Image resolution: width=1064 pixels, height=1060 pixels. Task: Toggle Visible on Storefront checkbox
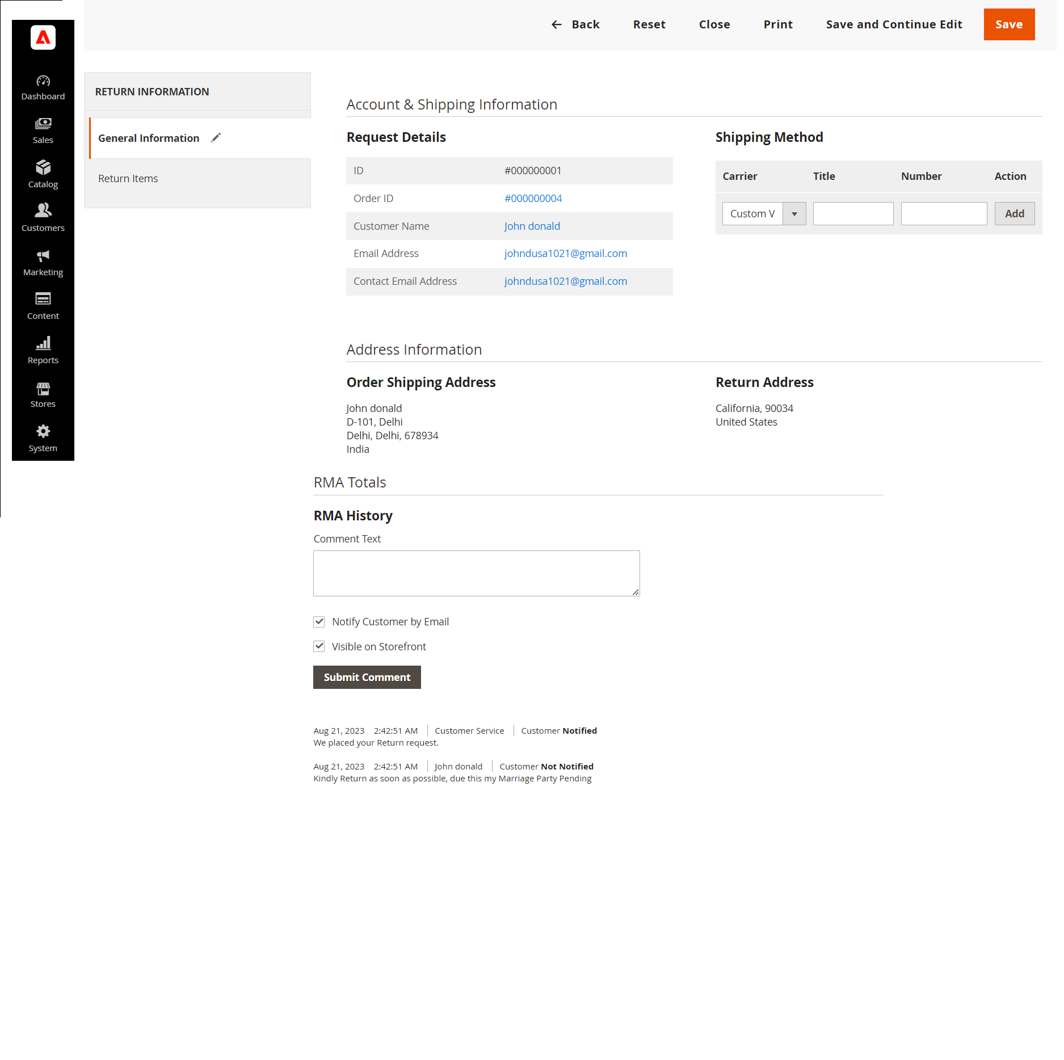[319, 646]
